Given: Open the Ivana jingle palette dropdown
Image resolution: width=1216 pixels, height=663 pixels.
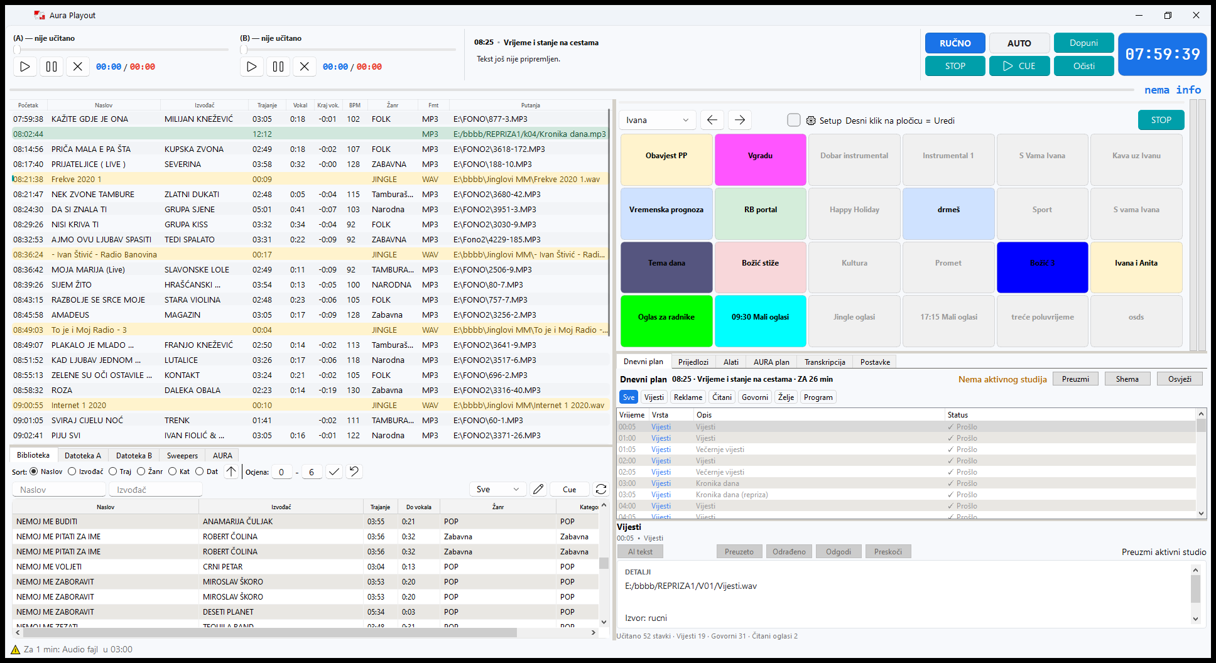Looking at the screenshot, I should click(658, 120).
